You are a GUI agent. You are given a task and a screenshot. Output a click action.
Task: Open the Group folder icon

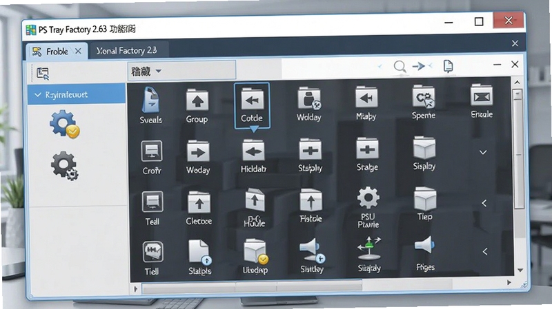(x=197, y=100)
